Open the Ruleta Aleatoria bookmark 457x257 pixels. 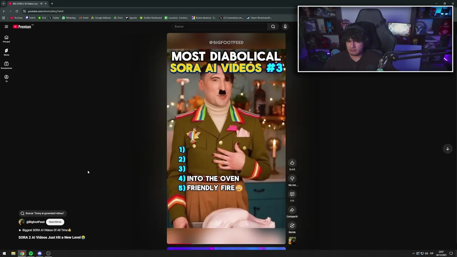204,18
